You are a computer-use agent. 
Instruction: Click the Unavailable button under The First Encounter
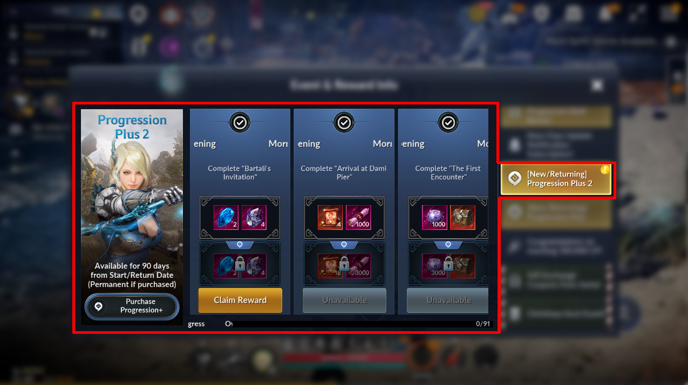(x=448, y=300)
